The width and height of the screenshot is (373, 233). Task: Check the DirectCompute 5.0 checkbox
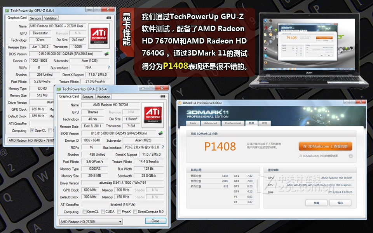point(134,212)
